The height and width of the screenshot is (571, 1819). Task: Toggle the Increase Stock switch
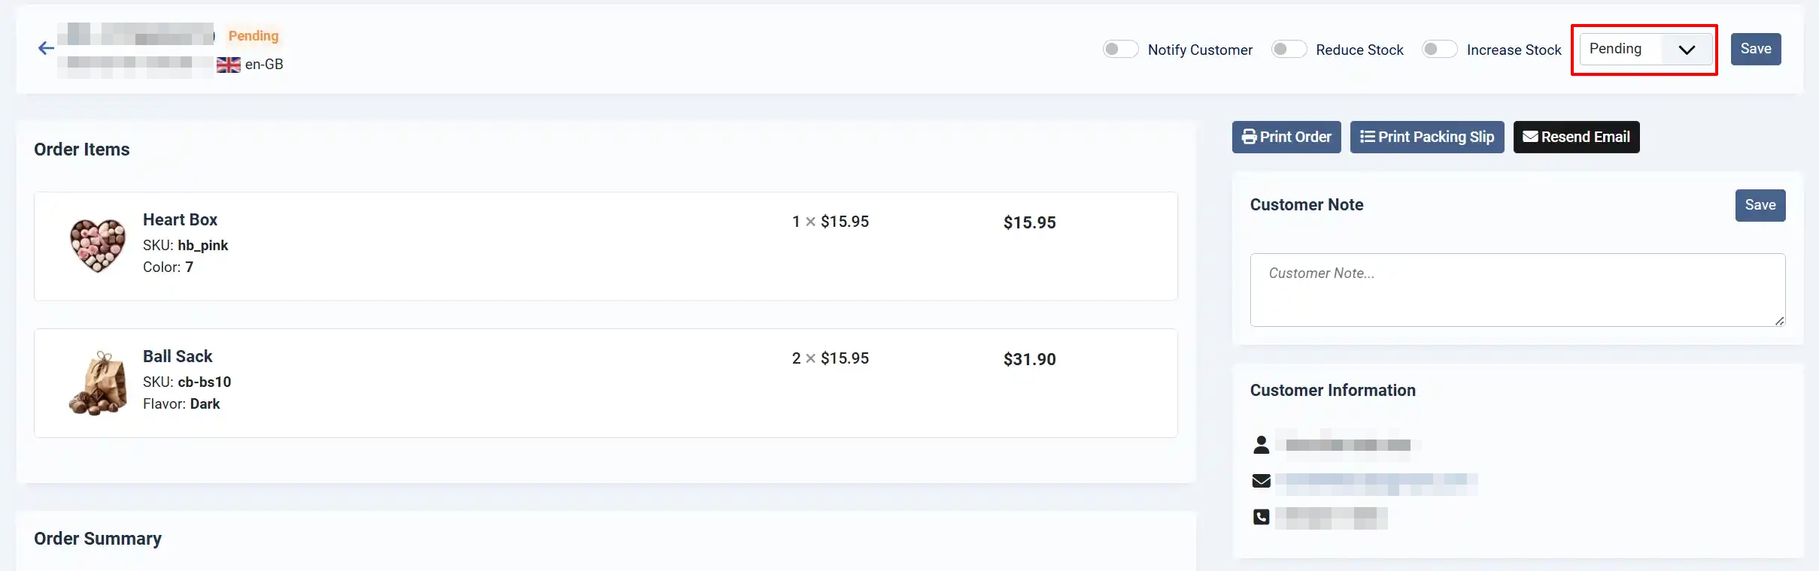[x=1439, y=50]
